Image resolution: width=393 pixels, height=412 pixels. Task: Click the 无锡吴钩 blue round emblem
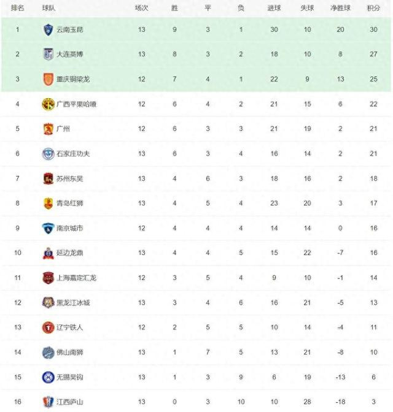[48, 377]
